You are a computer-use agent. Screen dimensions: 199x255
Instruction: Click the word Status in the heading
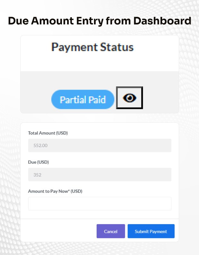coord(117,48)
